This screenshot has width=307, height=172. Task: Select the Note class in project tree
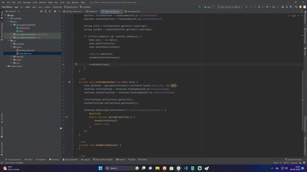tap(20, 31)
